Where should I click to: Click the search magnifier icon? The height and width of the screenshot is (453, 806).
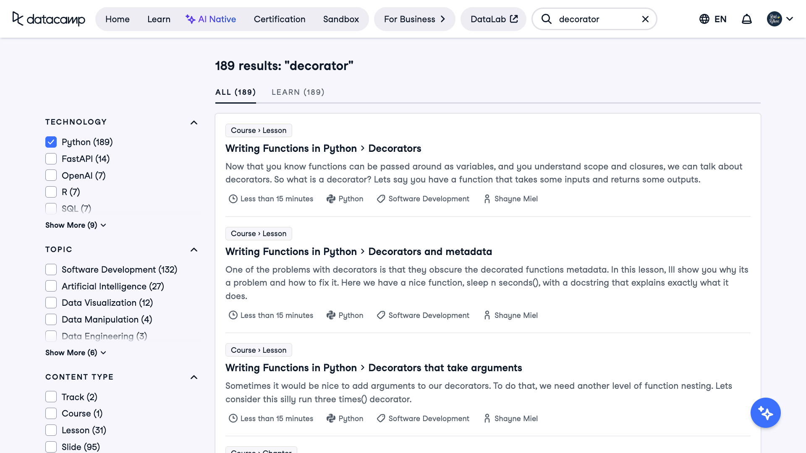(546, 19)
